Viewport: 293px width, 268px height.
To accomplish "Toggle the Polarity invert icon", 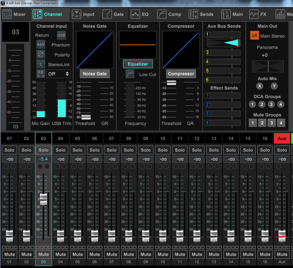I will click(41, 54).
